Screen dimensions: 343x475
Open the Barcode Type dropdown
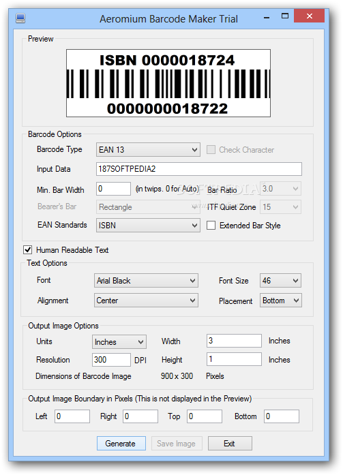coord(148,150)
